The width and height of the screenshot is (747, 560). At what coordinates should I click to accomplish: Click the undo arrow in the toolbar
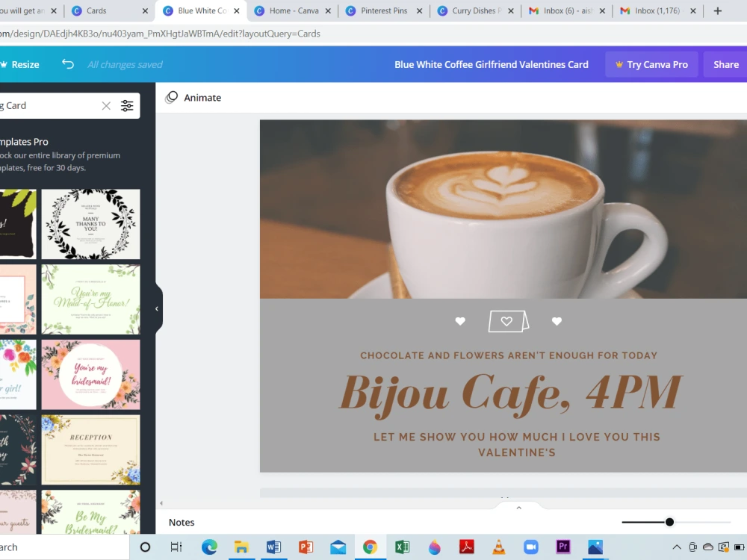click(x=67, y=64)
